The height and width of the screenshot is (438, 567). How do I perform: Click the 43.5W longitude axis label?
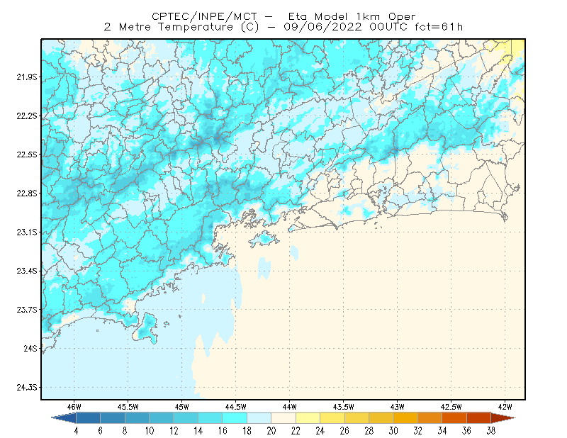(344, 407)
